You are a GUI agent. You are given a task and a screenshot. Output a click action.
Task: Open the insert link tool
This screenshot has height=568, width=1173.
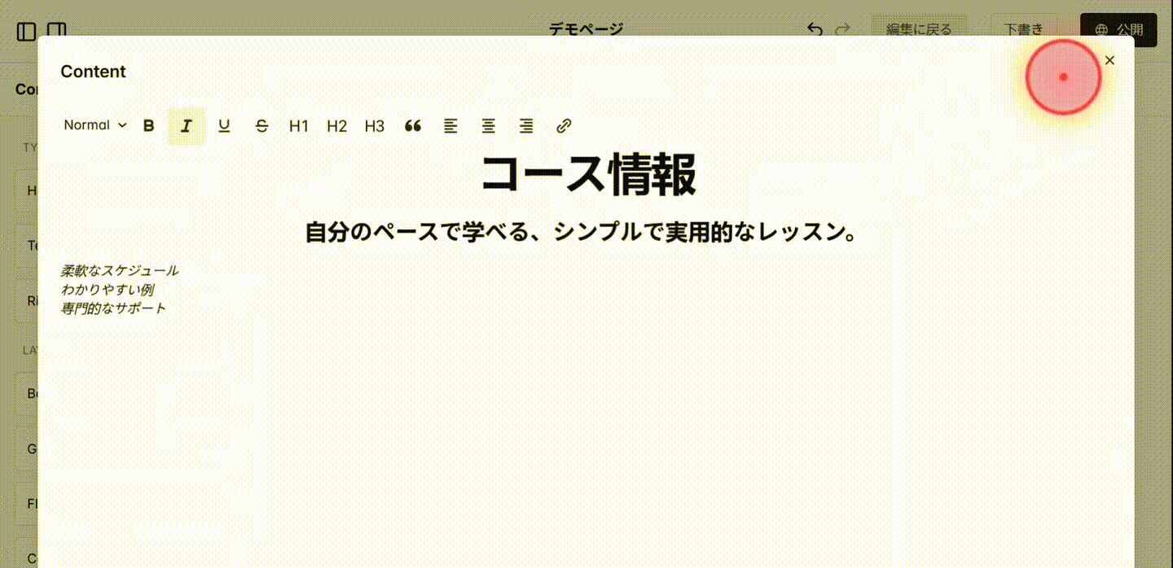pos(563,125)
